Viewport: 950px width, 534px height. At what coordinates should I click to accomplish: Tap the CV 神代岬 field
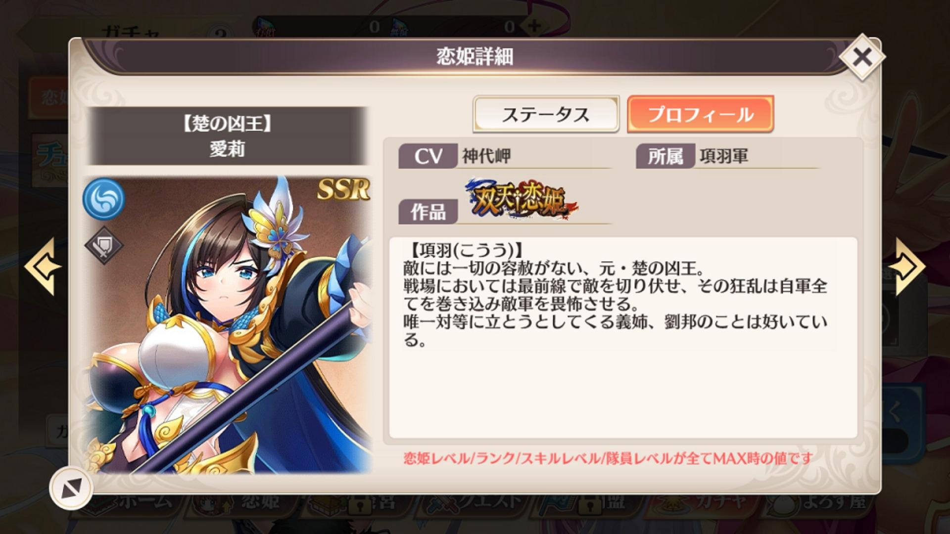505,156
